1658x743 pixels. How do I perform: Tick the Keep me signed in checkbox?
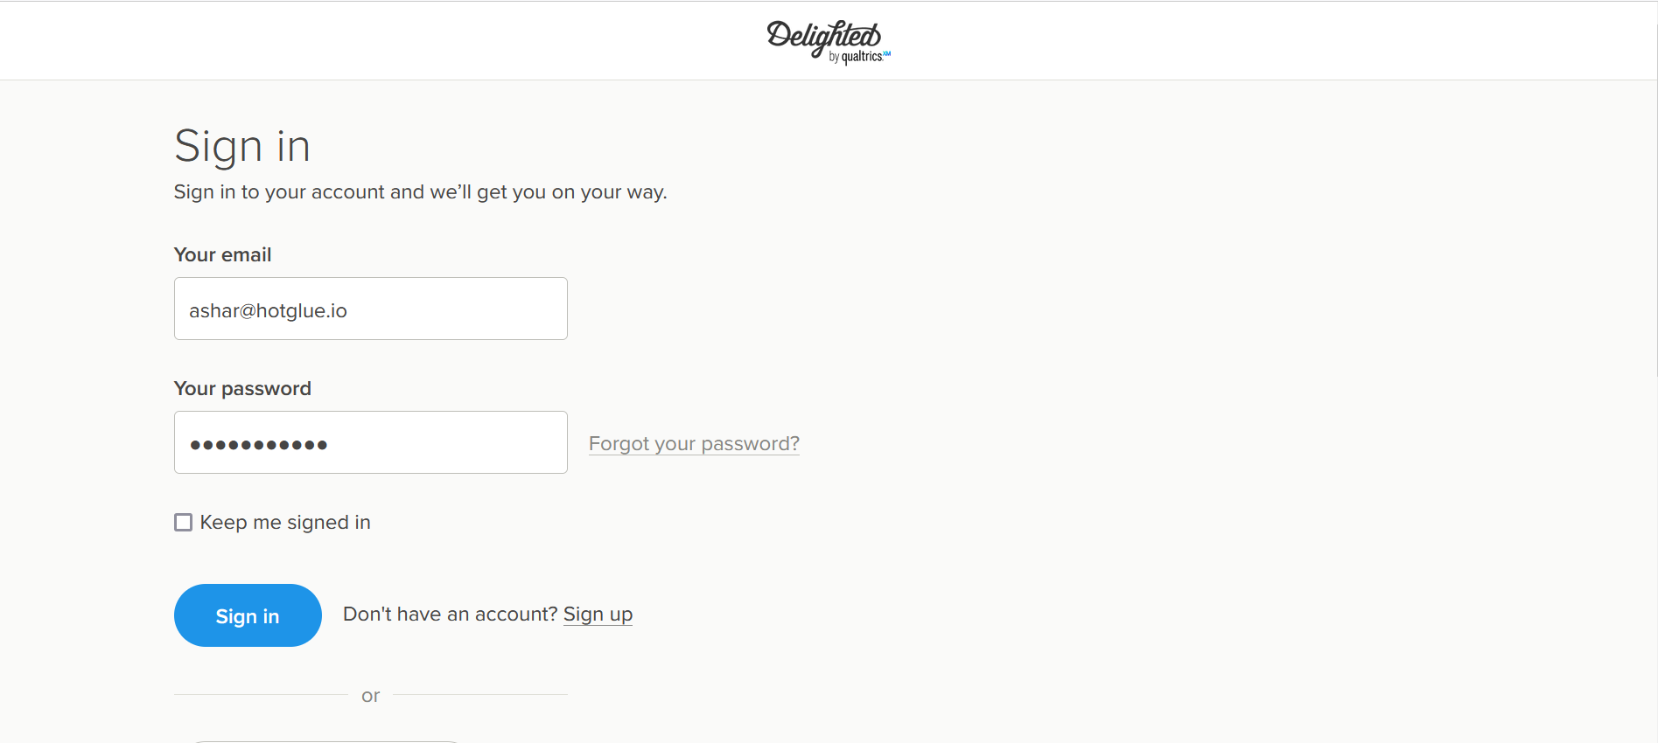[183, 523]
